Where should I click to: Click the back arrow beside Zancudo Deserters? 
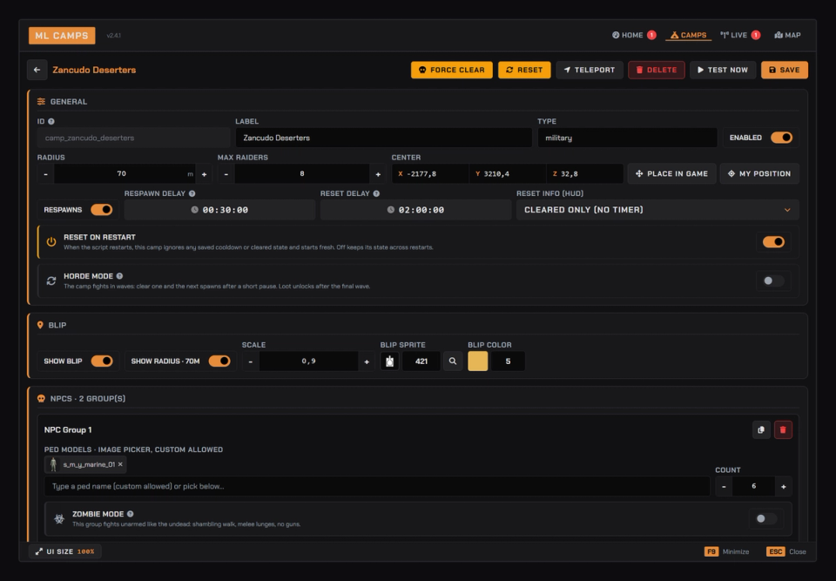tap(37, 70)
